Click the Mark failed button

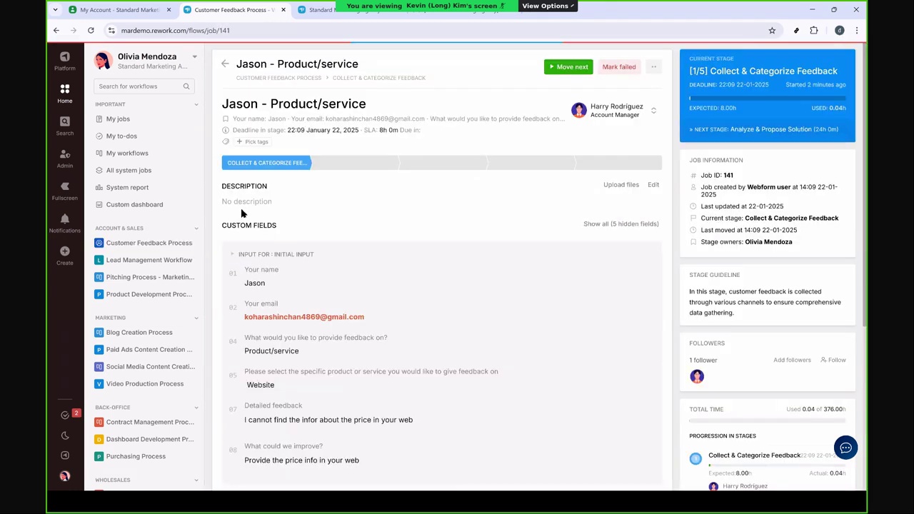point(618,67)
